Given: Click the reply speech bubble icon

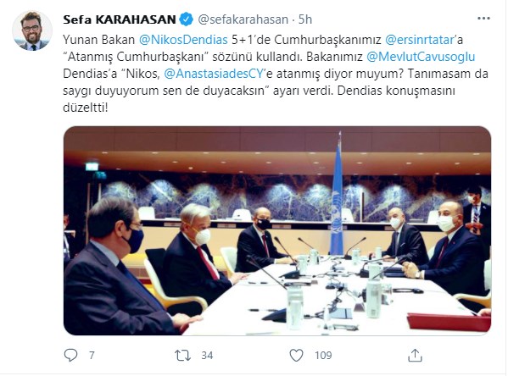Looking at the screenshot, I should click(70, 355).
